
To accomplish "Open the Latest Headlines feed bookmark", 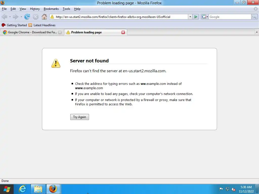I will [x=42, y=25].
